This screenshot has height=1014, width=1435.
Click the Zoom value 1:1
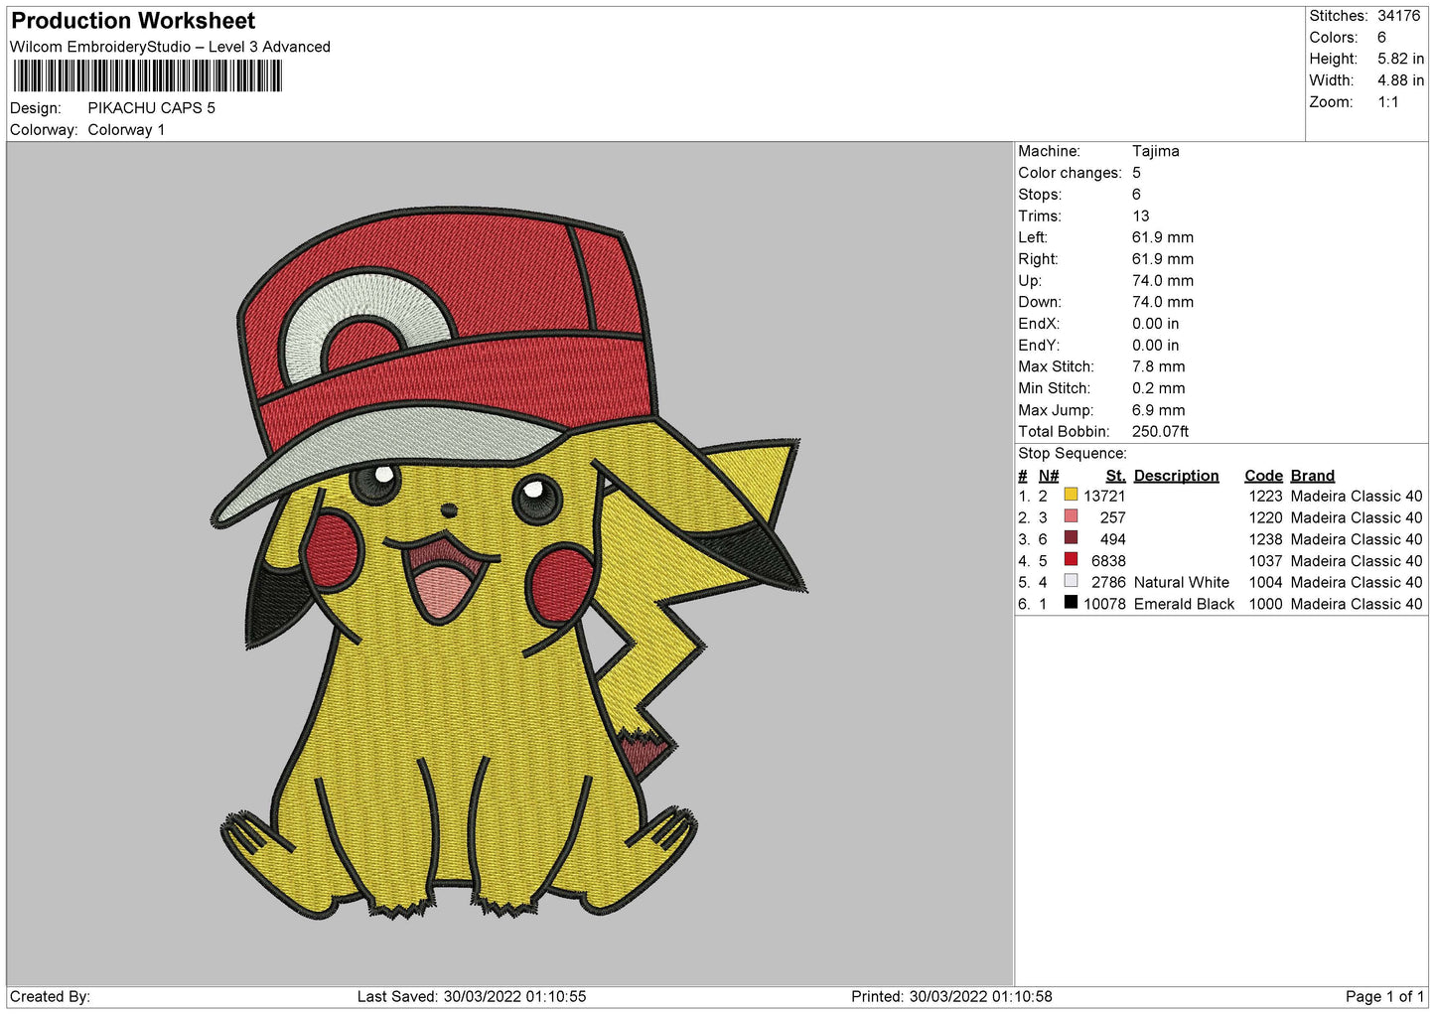click(1387, 102)
